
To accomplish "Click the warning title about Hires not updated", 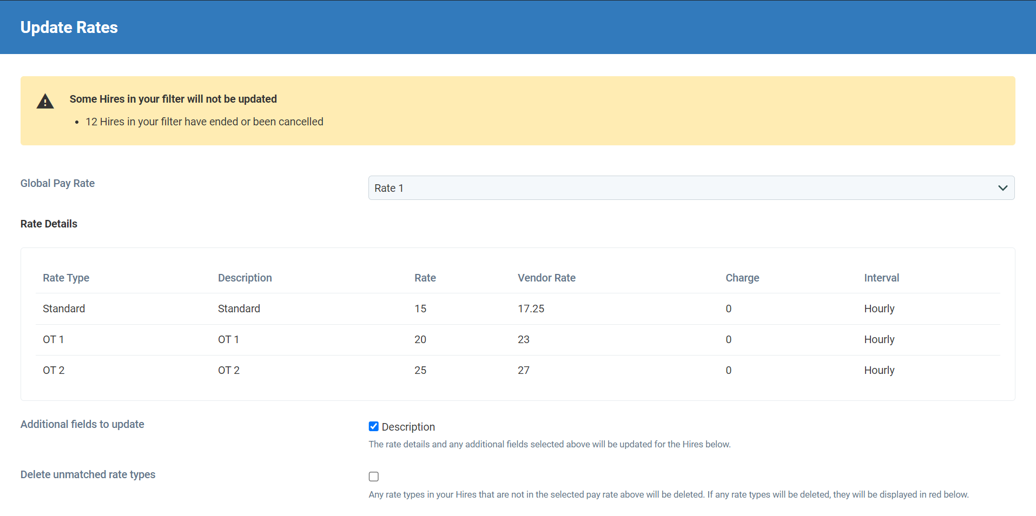I will 173,99.
